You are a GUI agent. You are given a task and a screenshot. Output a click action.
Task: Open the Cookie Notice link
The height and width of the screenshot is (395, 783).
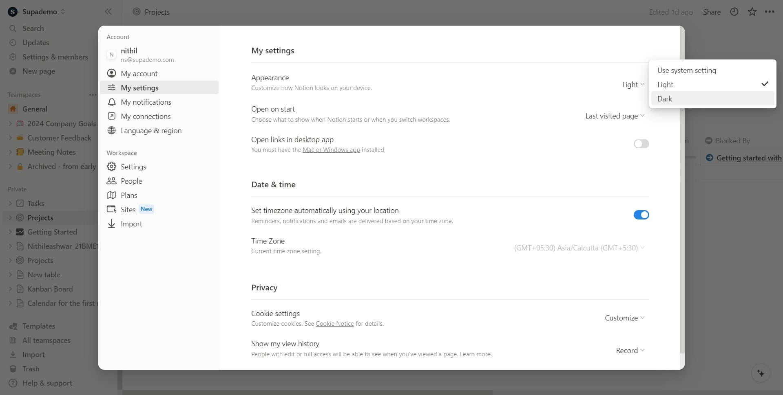click(x=334, y=324)
